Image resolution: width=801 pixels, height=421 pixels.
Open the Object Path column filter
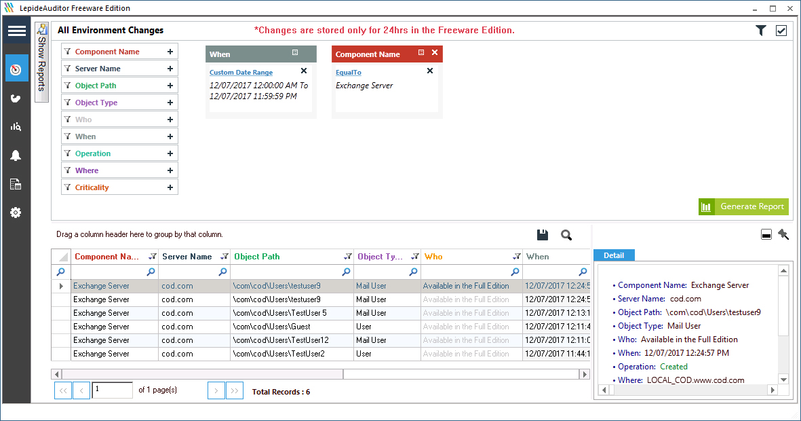click(x=348, y=256)
